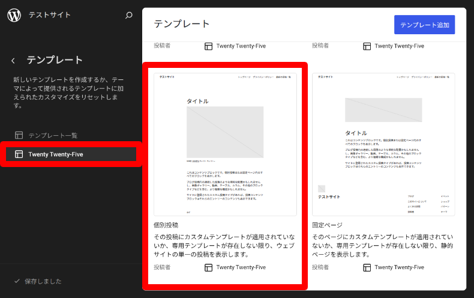Click the 個別投稿 description starting その投稿に
This screenshot has width=474, height=298.
coord(224,246)
